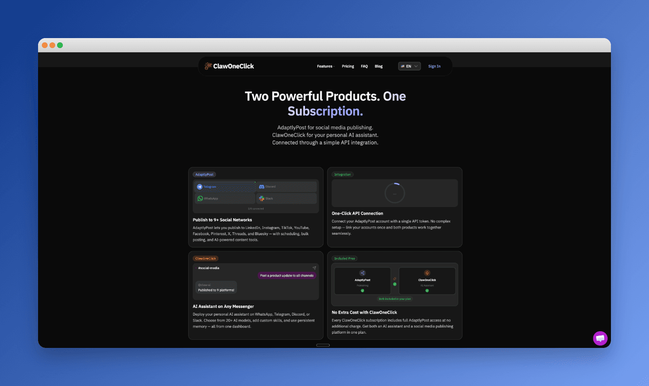Expand the AdaptlyPost pill badge
This screenshot has height=386, width=649.
204,174
